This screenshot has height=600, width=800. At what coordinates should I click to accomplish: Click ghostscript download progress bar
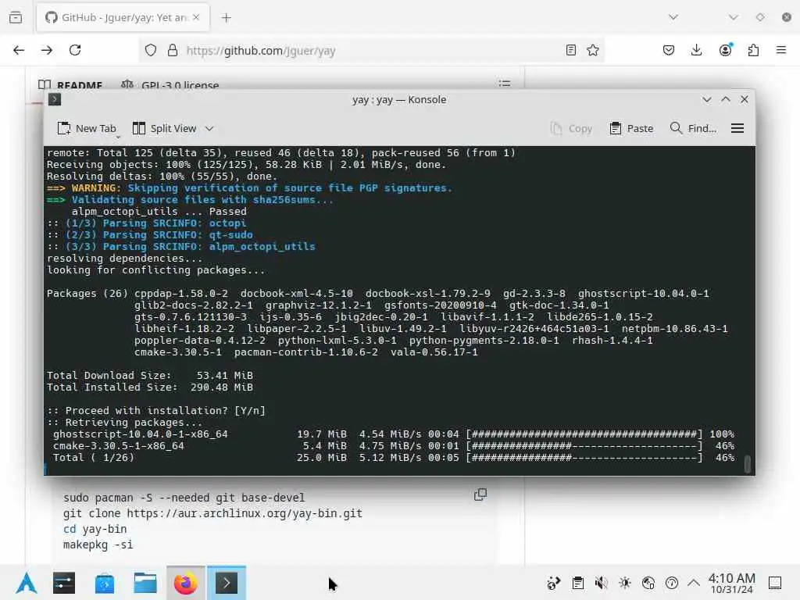pos(584,434)
